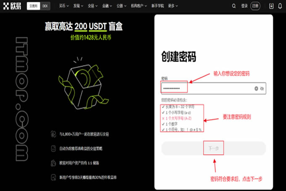Screen dimensions: 286x191
Task: Click the icon beside 1:1 储备 text
Action: [x=53, y=162]
